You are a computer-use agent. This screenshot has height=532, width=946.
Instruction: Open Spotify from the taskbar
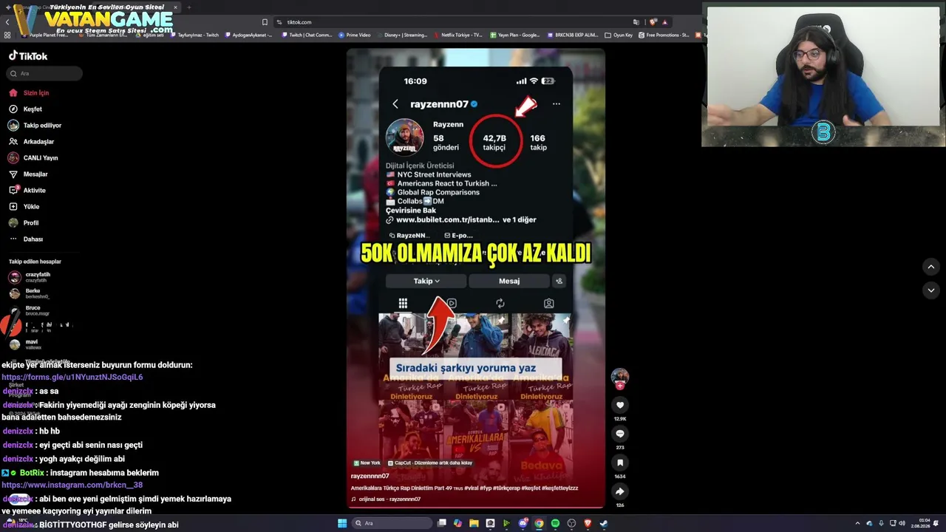tap(555, 523)
